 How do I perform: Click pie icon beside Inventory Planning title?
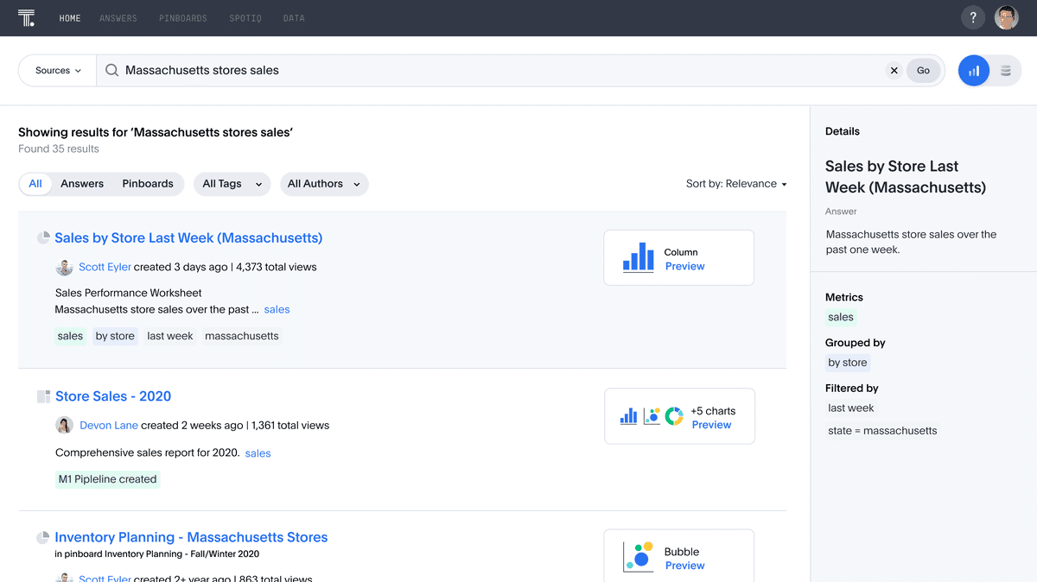pyautogui.click(x=43, y=537)
